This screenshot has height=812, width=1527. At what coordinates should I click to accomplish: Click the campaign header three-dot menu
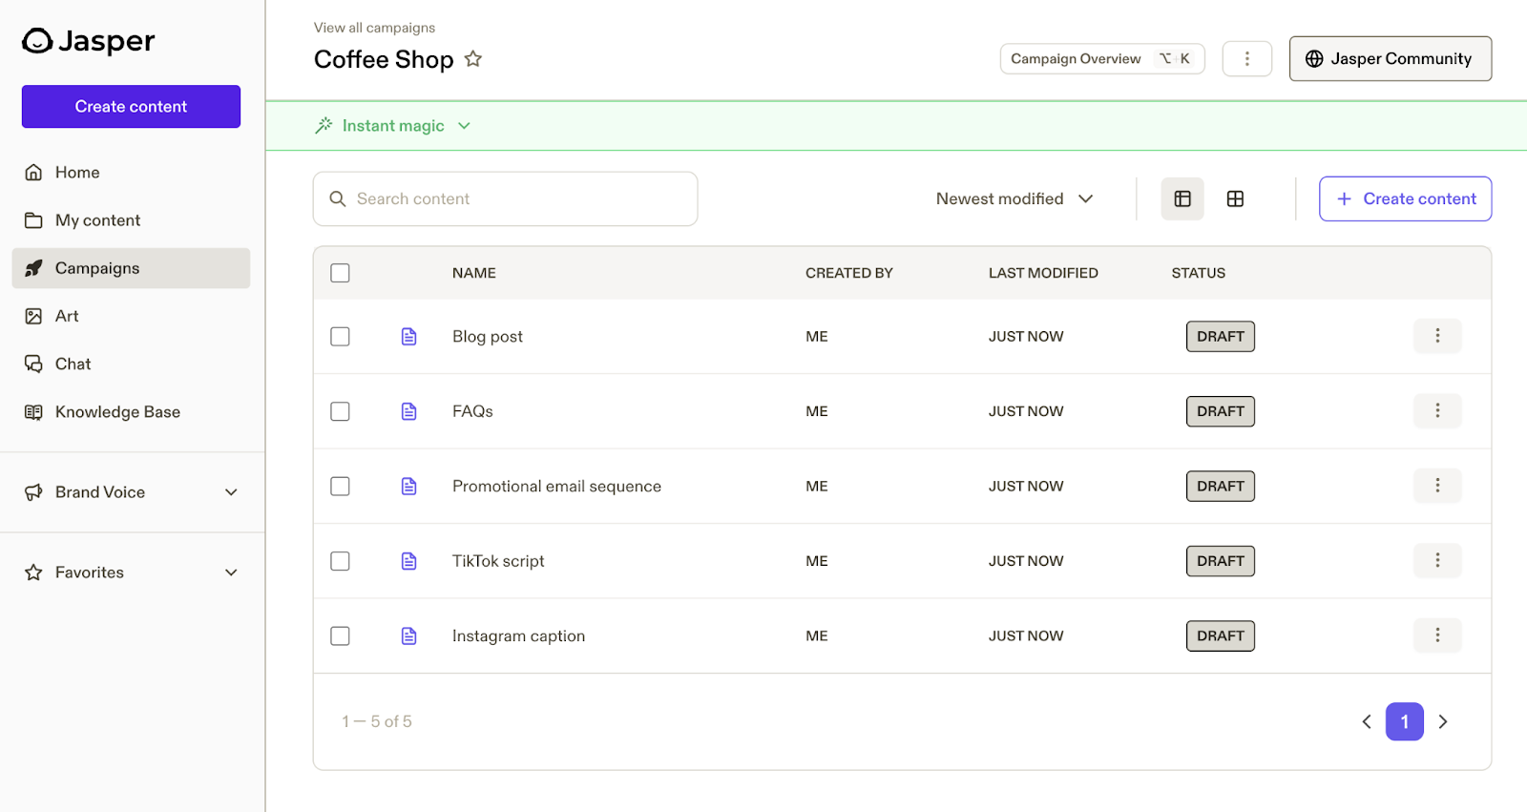pyautogui.click(x=1246, y=58)
